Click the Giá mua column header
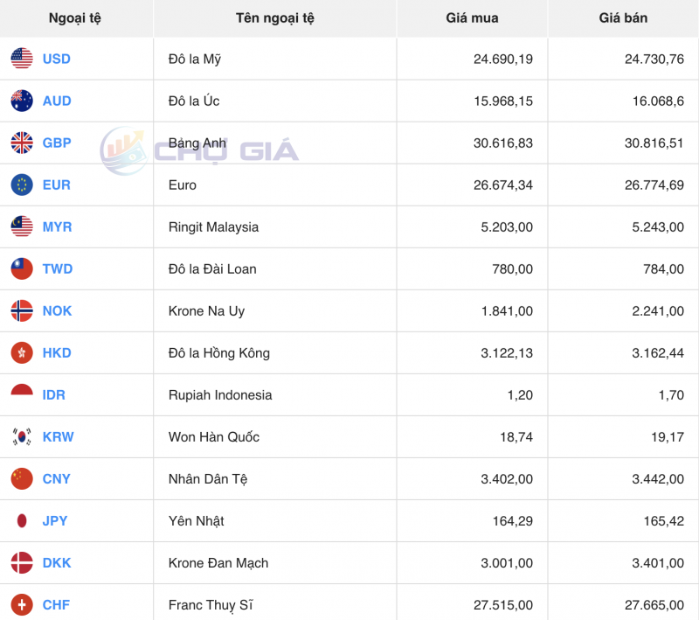 [x=472, y=17]
